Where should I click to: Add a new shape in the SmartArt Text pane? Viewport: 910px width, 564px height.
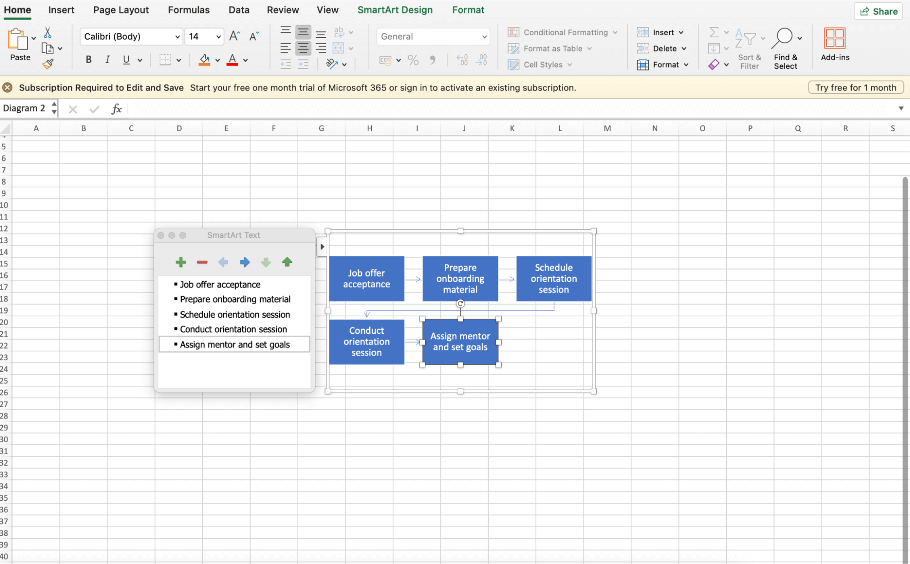click(x=180, y=262)
